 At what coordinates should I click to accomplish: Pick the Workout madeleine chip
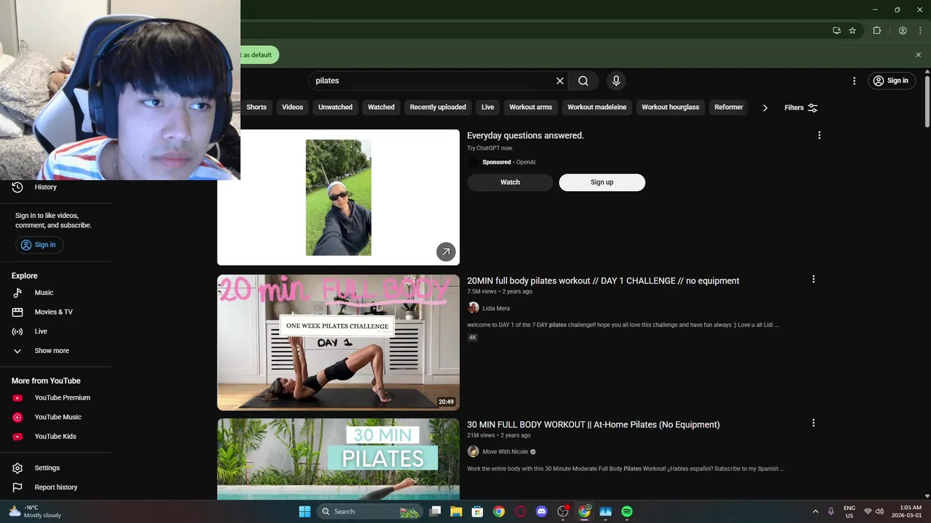point(597,107)
